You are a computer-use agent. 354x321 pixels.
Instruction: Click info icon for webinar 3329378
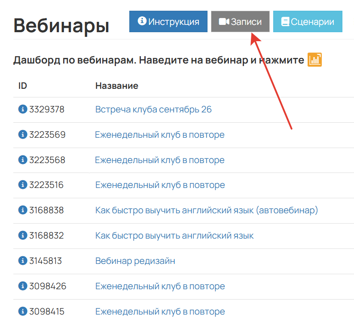pos(23,109)
